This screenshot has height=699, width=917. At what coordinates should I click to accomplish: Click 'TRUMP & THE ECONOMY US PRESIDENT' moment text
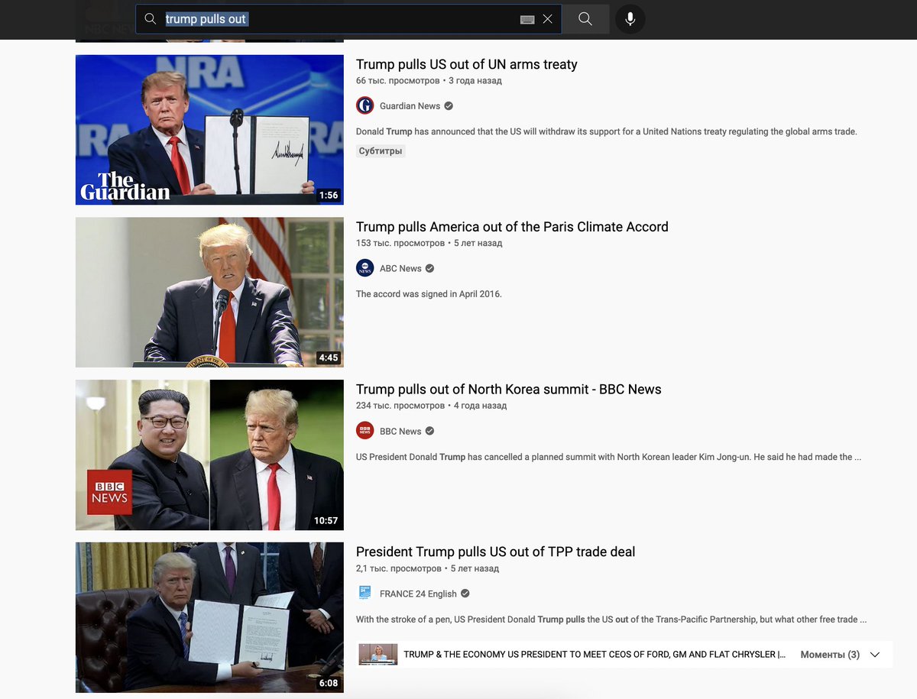[x=595, y=655]
